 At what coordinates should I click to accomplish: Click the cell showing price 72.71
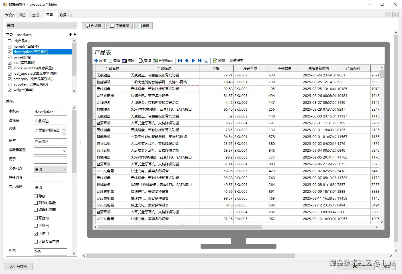(x=216, y=75)
